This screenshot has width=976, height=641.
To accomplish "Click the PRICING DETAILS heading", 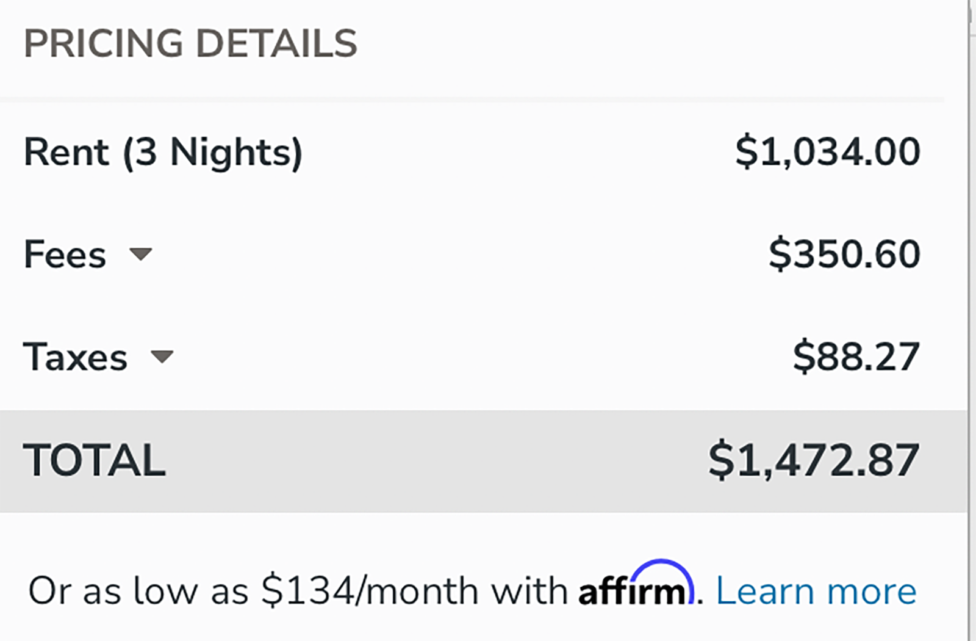I will pyautogui.click(x=190, y=43).
